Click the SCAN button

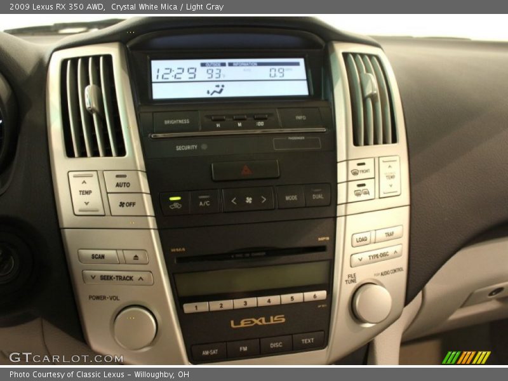[x=98, y=257]
